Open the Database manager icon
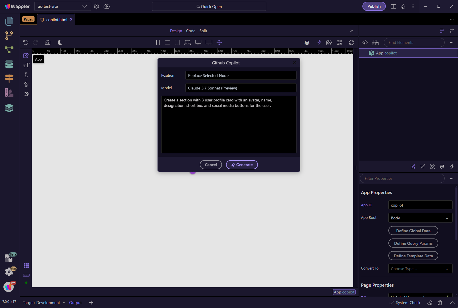This screenshot has height=308, width=458. [9, 64]
